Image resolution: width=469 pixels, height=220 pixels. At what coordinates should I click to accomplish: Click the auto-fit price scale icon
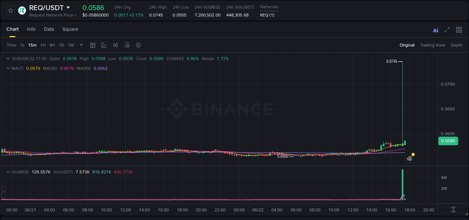point(453,209)
